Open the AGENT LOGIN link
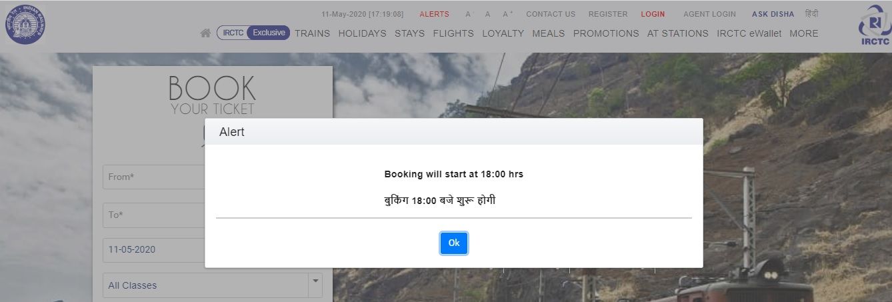This screenshot has height=302, width=892. pos(709,14)
